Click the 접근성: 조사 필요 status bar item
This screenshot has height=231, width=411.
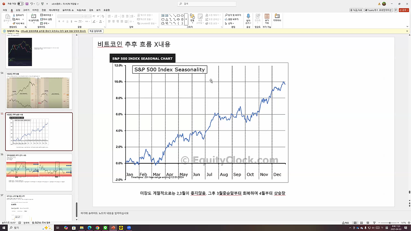[x=41, y=223]
